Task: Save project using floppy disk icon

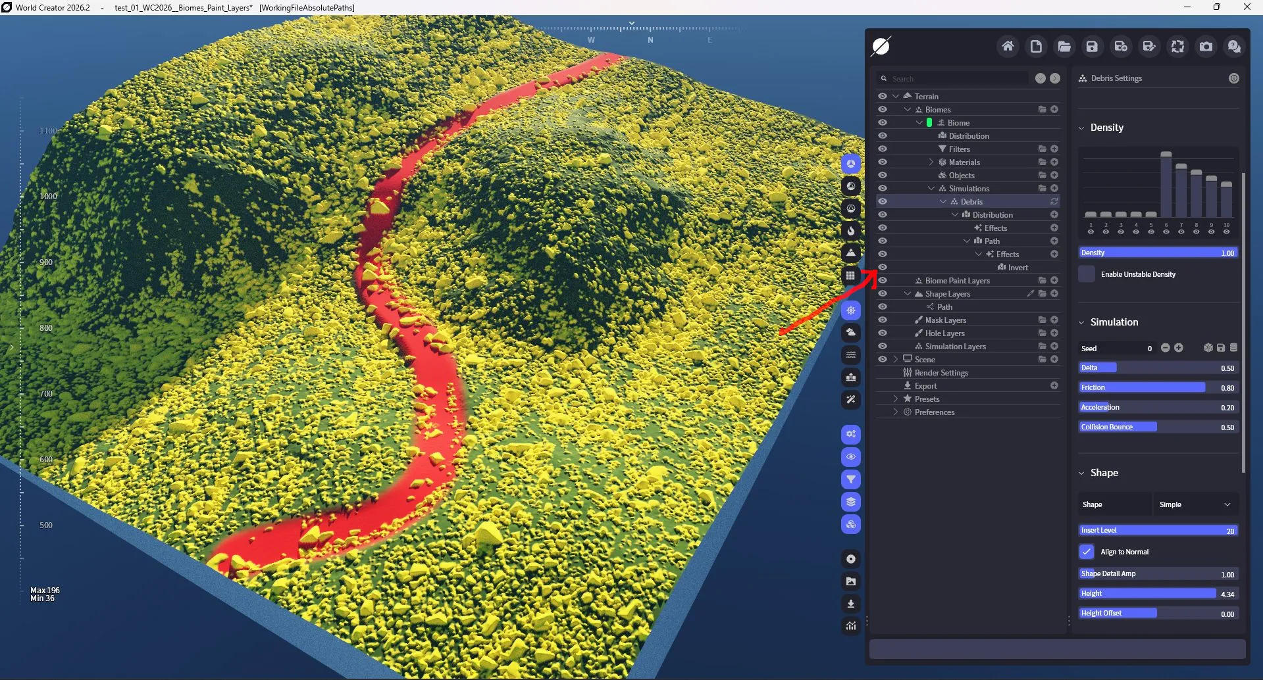Action: [1093, 47]
